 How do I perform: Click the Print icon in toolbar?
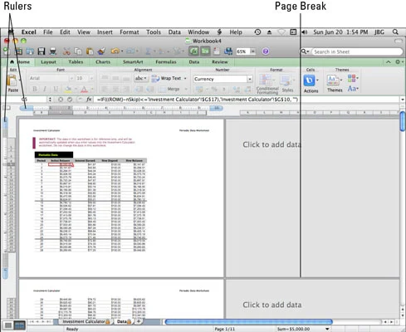pyautogui.click(x=53, y=51)
